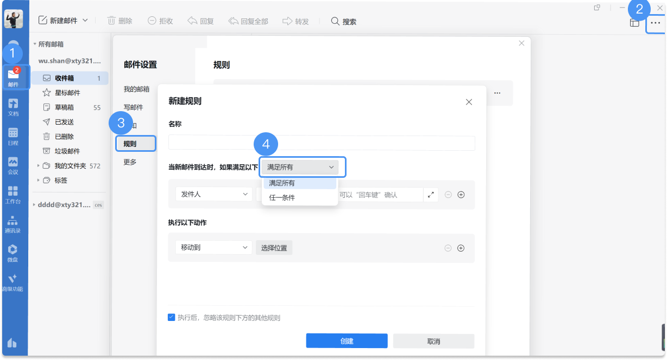
Task: Click the plus icon to add condition
Action: (461, 195)
